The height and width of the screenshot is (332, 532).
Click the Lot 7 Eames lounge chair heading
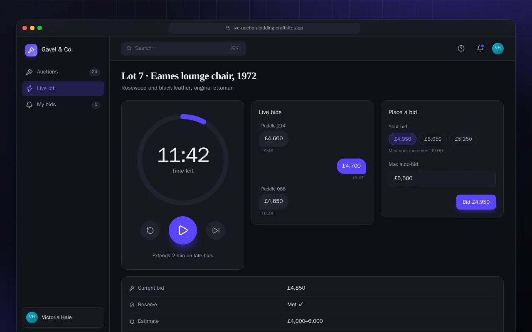pyautogui.click(x=189, y=76)
